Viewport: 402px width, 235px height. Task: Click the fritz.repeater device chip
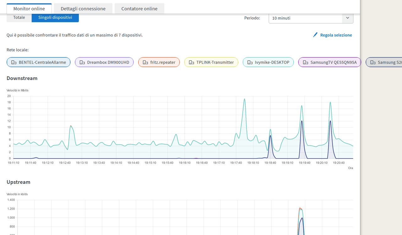tap(159, 62)
